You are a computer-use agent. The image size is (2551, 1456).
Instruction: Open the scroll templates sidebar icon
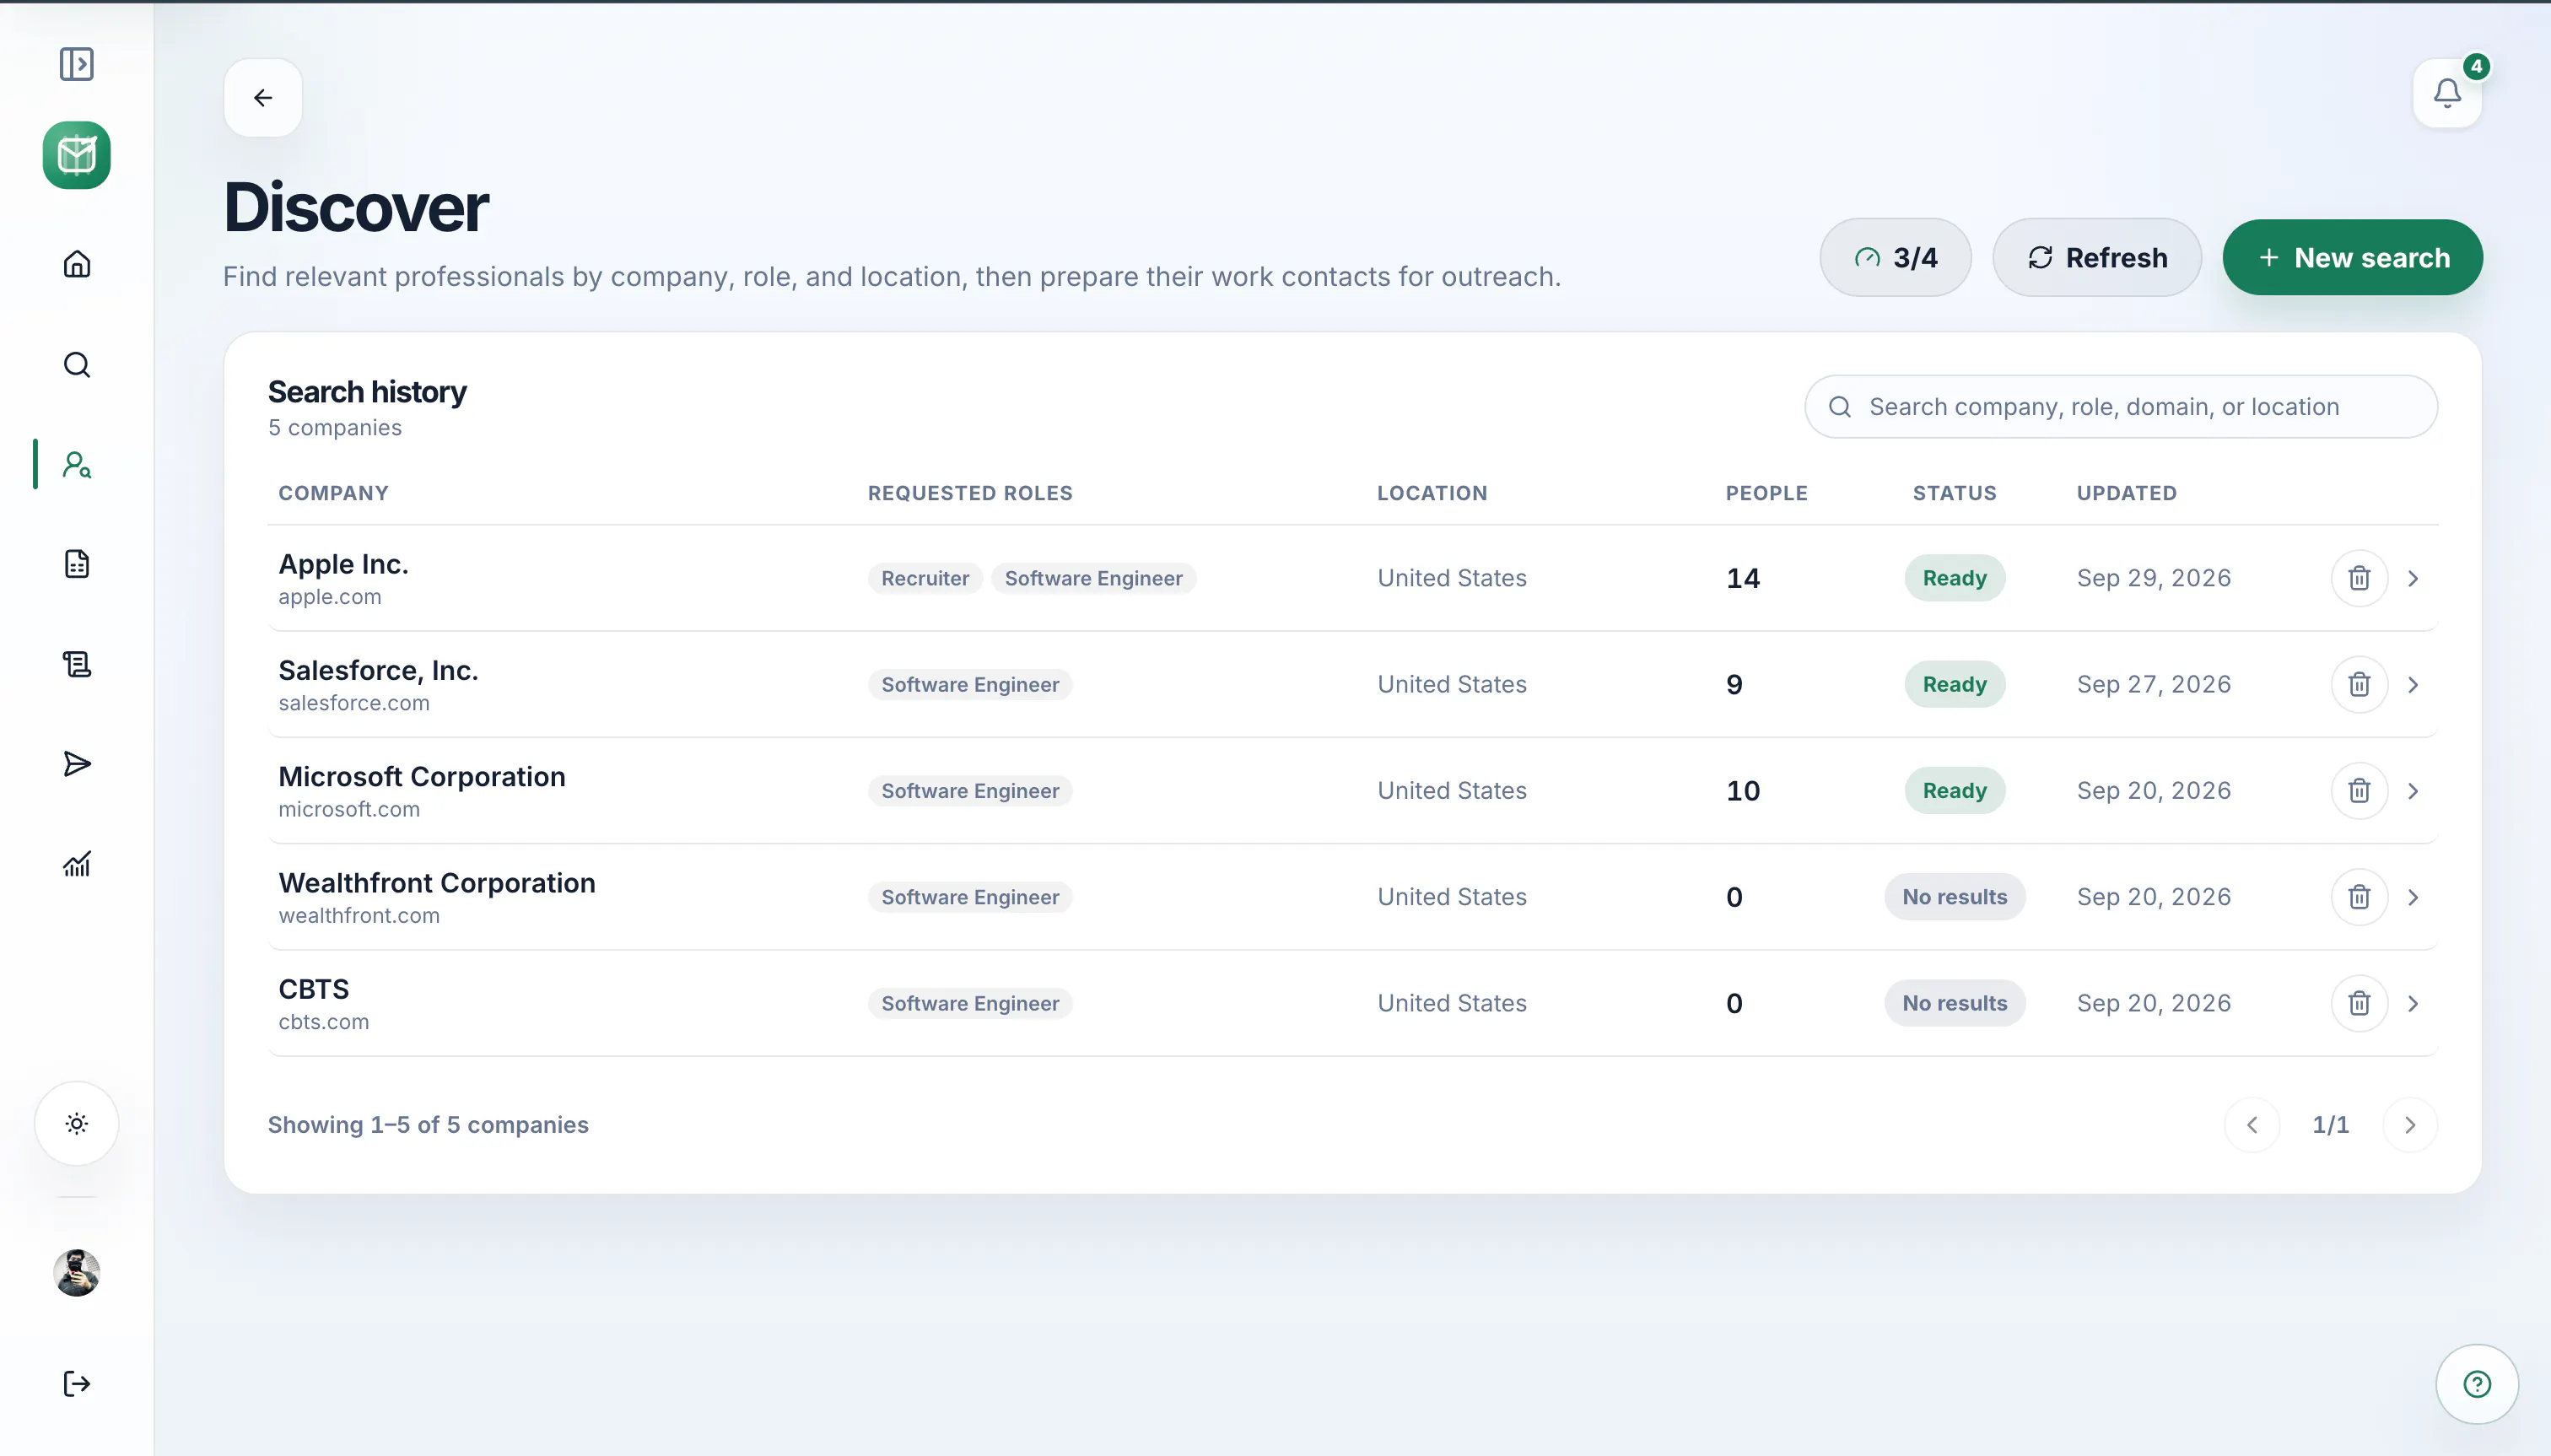tap(77, 664)
